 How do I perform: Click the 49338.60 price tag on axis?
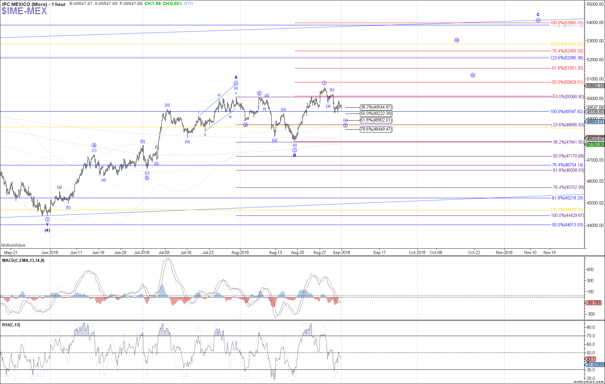(595, 112)
